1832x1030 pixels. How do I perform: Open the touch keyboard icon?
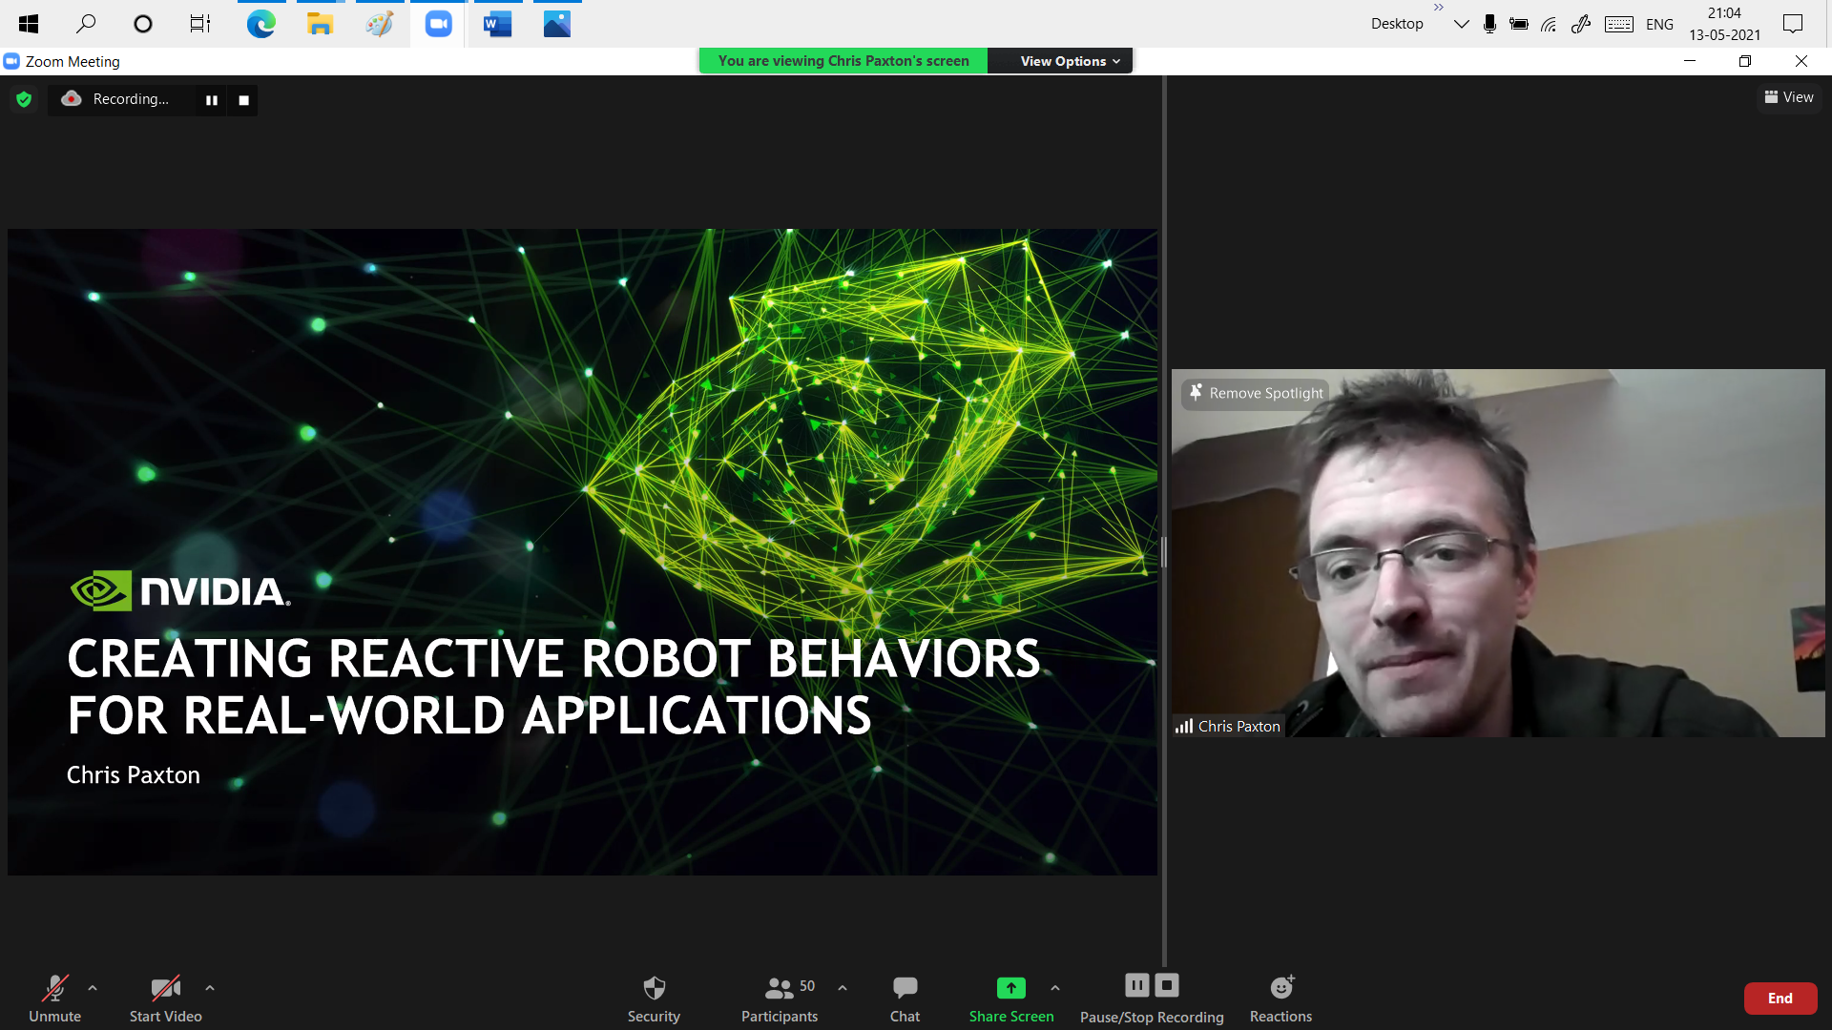1619,24
